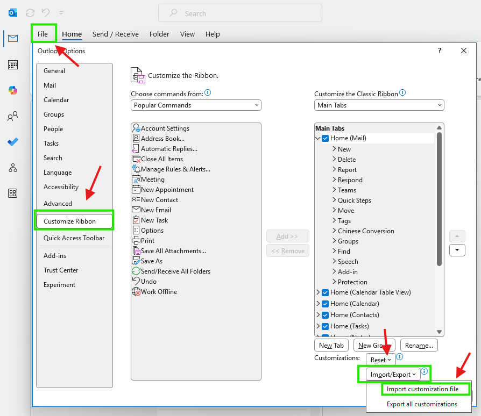This screenshot has height=416, width=481.
Task: Click the New Tab button
Action: coord(331,345)
